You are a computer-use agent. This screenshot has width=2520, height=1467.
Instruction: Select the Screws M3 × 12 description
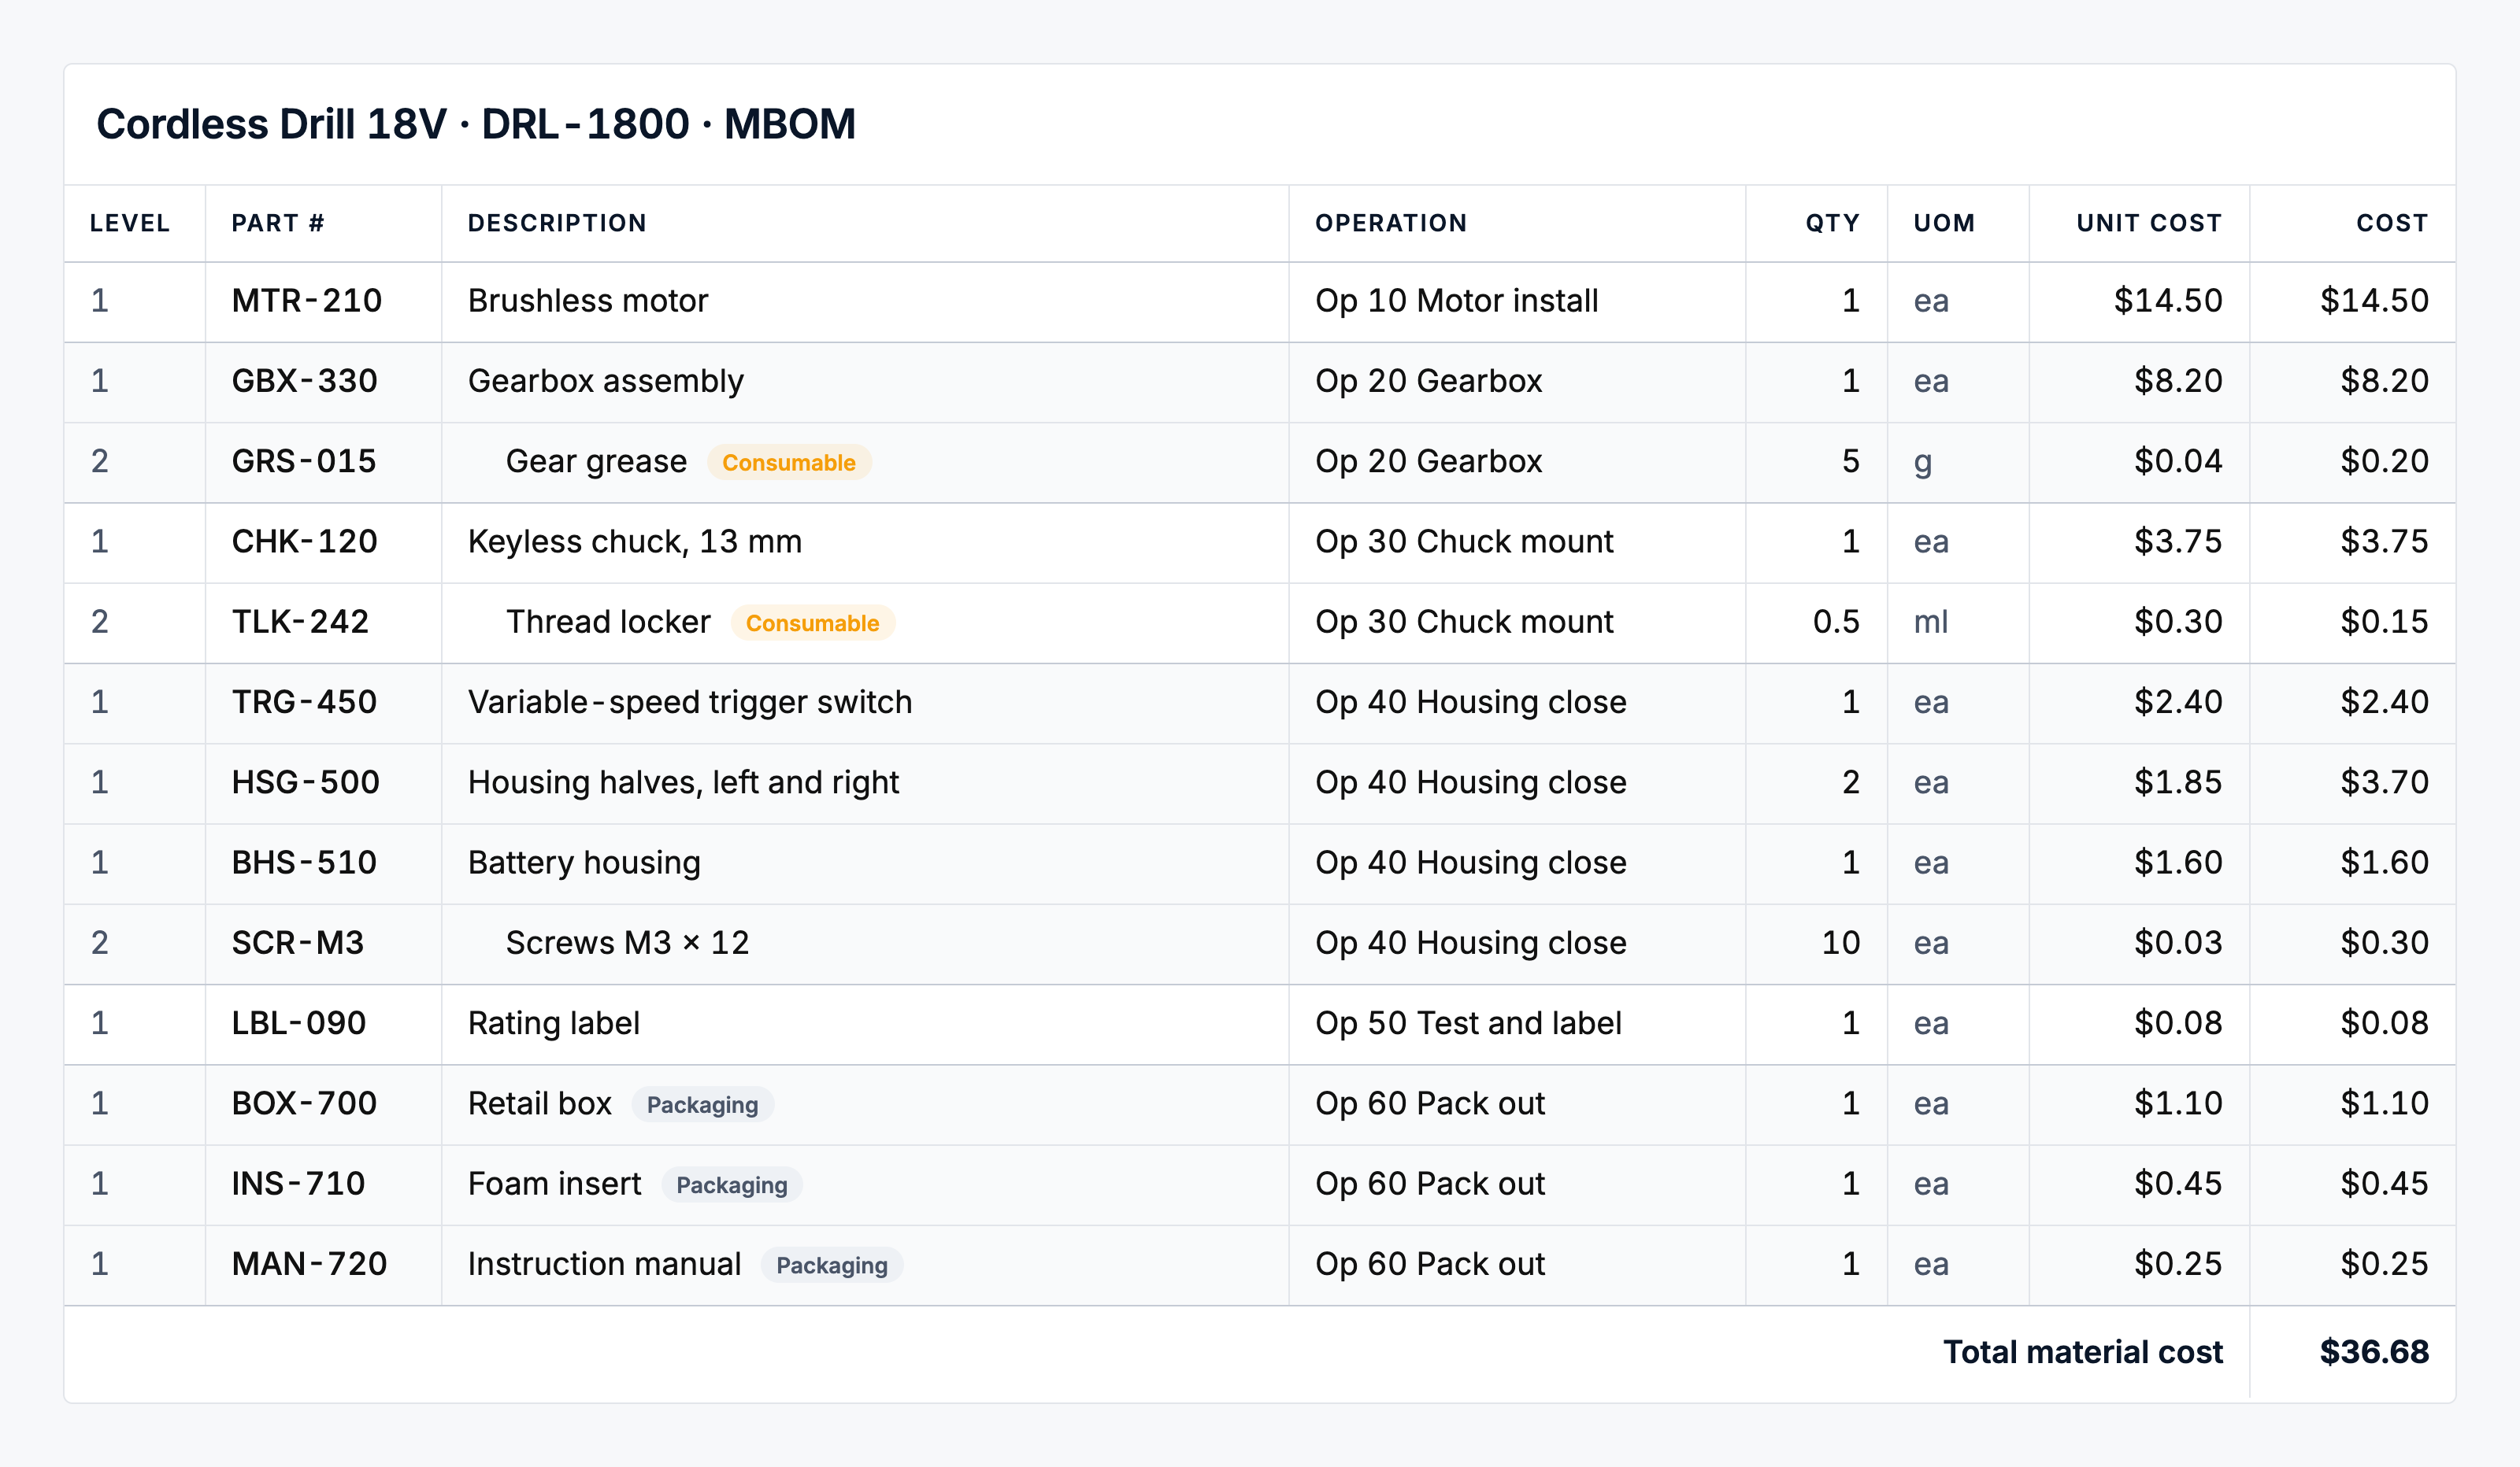click(x=627, y=944)
